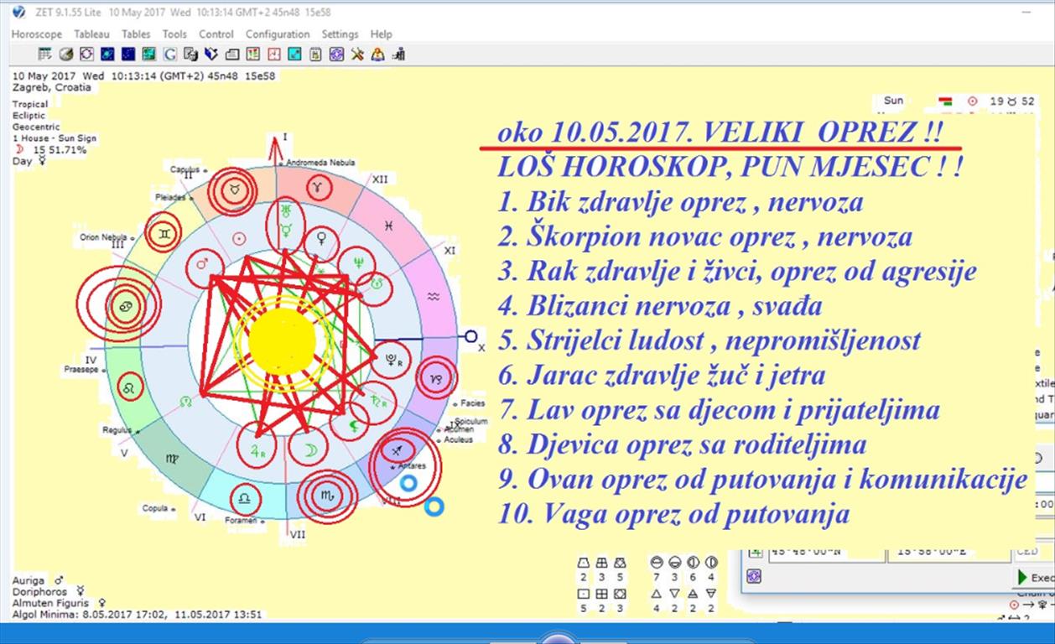The width and height of the screenshot is (1055, 644).
Task: Open the Tableau menu
Action: tap(91, 34)
